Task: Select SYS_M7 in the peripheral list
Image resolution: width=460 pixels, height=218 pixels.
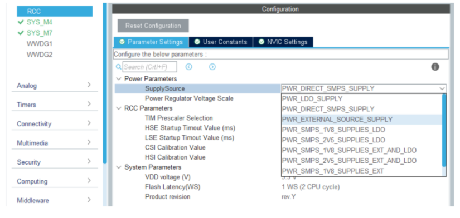Action: pyautogui.click(x=40, y=33)
